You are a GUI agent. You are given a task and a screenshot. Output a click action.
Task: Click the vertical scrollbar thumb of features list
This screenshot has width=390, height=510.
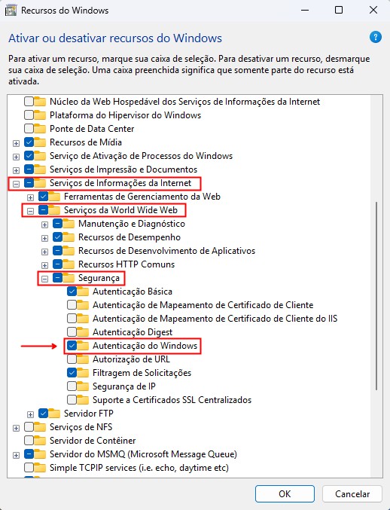[376, 296]
